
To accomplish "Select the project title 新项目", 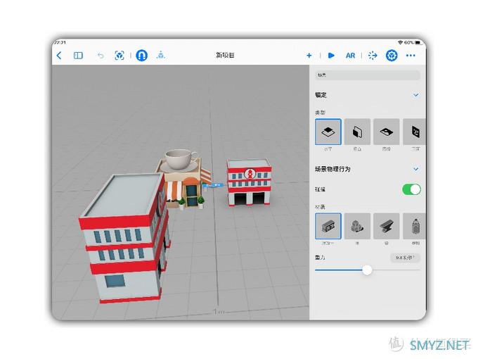I will click(225, 55).
